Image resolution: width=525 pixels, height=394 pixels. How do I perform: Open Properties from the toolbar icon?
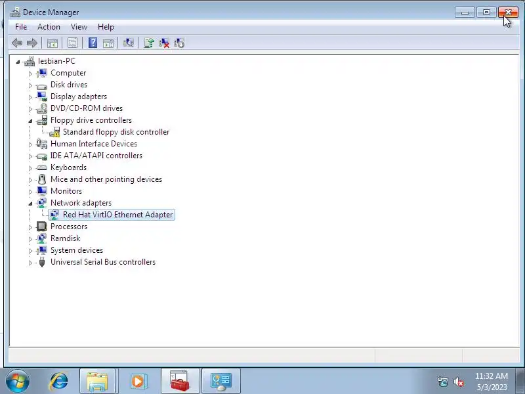click(x=72, y=43)
